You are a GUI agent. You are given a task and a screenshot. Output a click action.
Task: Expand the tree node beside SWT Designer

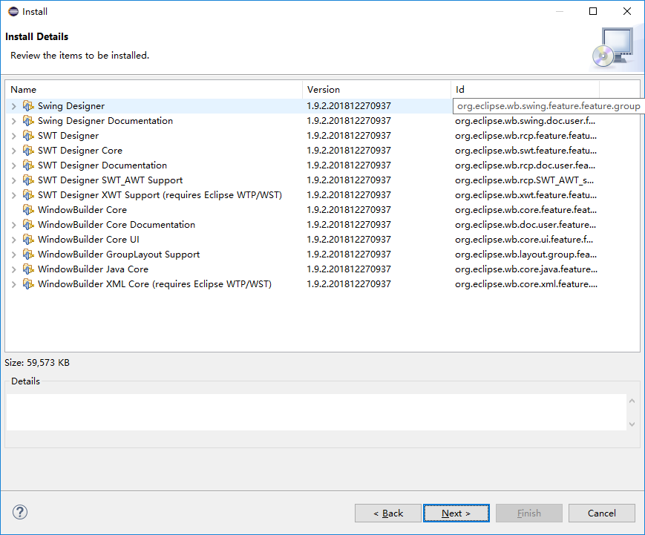13,136
